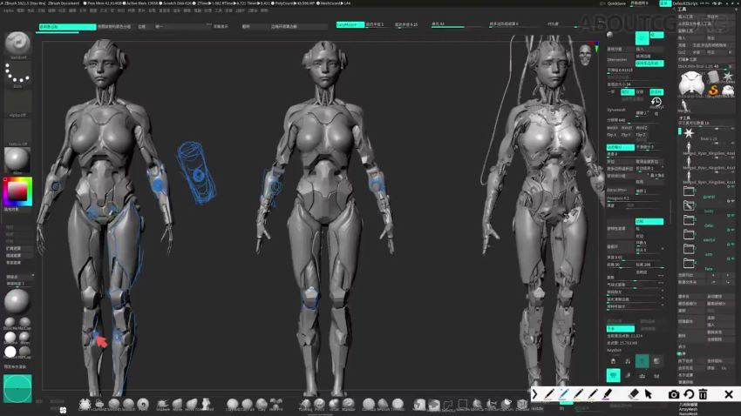Click the WeldX button

tap(612, 128)
